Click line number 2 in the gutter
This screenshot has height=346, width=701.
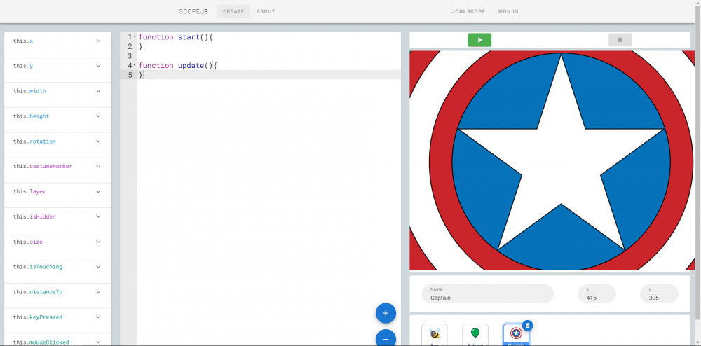[x=130, y=46]
